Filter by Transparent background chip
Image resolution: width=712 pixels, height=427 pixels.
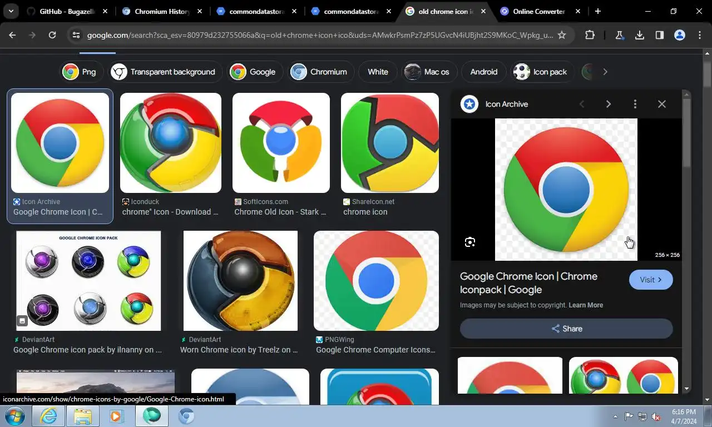(x=165, y=72)
